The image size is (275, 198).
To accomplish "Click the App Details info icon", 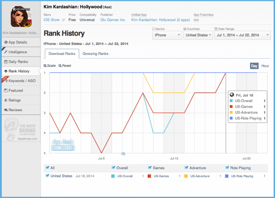I will click(6, 42).
